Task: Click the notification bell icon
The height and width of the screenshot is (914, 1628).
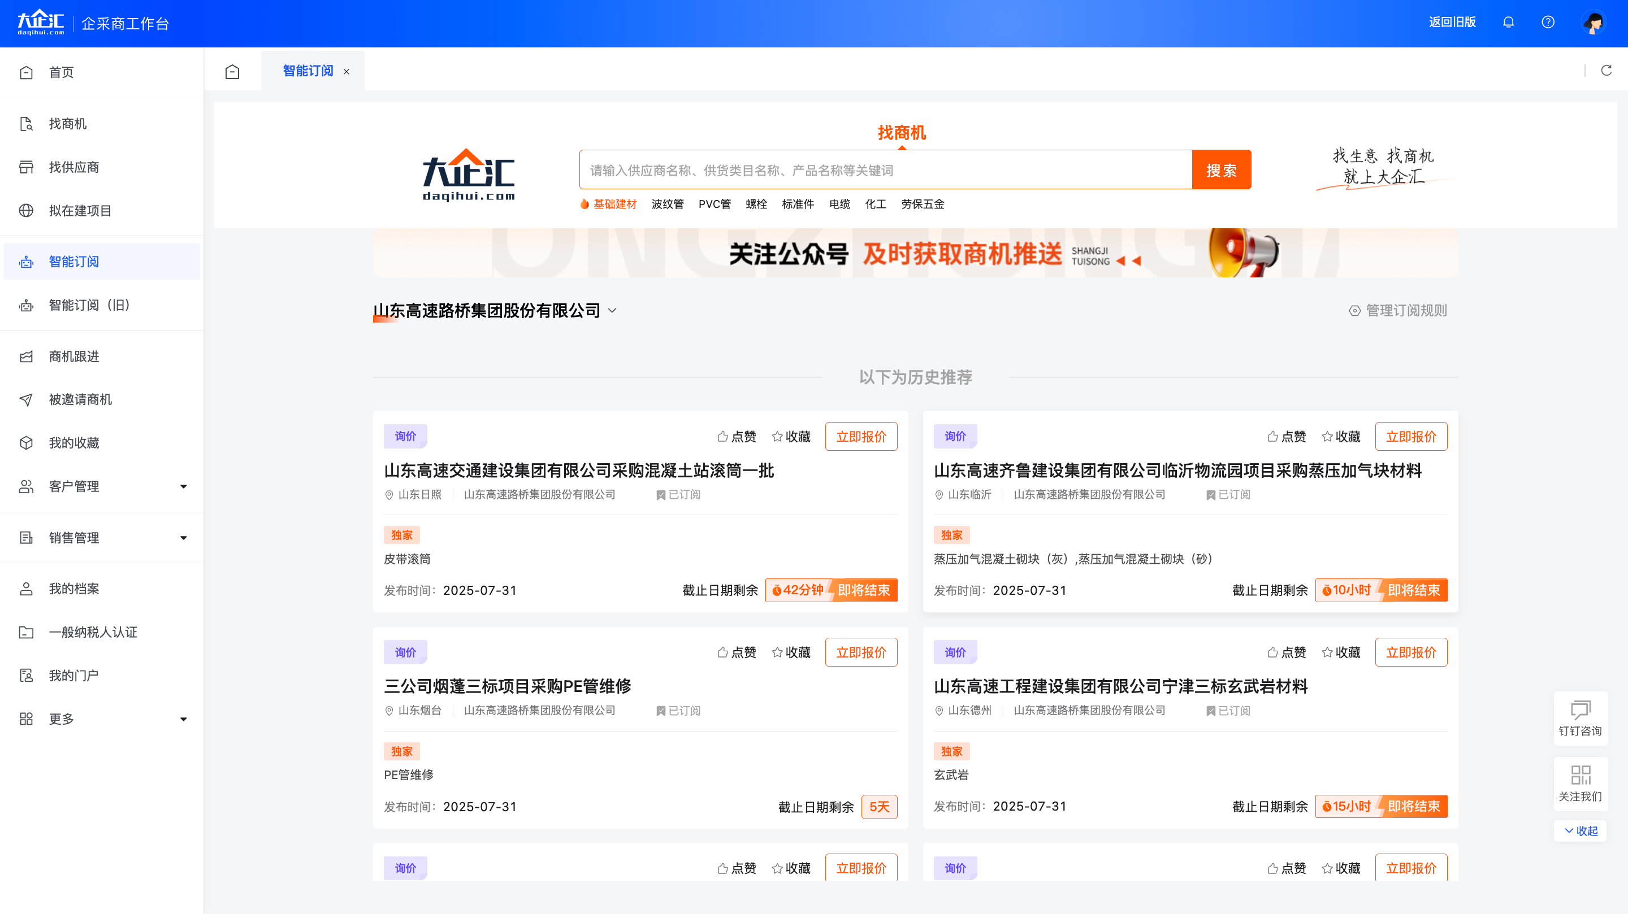Action: click(x=1508, y=23)
